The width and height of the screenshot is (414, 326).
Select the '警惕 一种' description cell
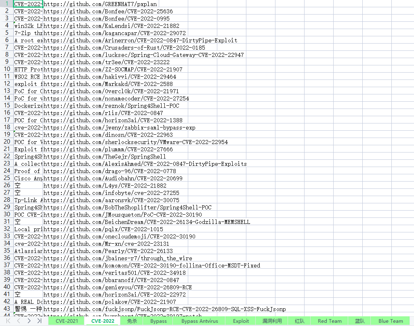click(x=28, y=309)
